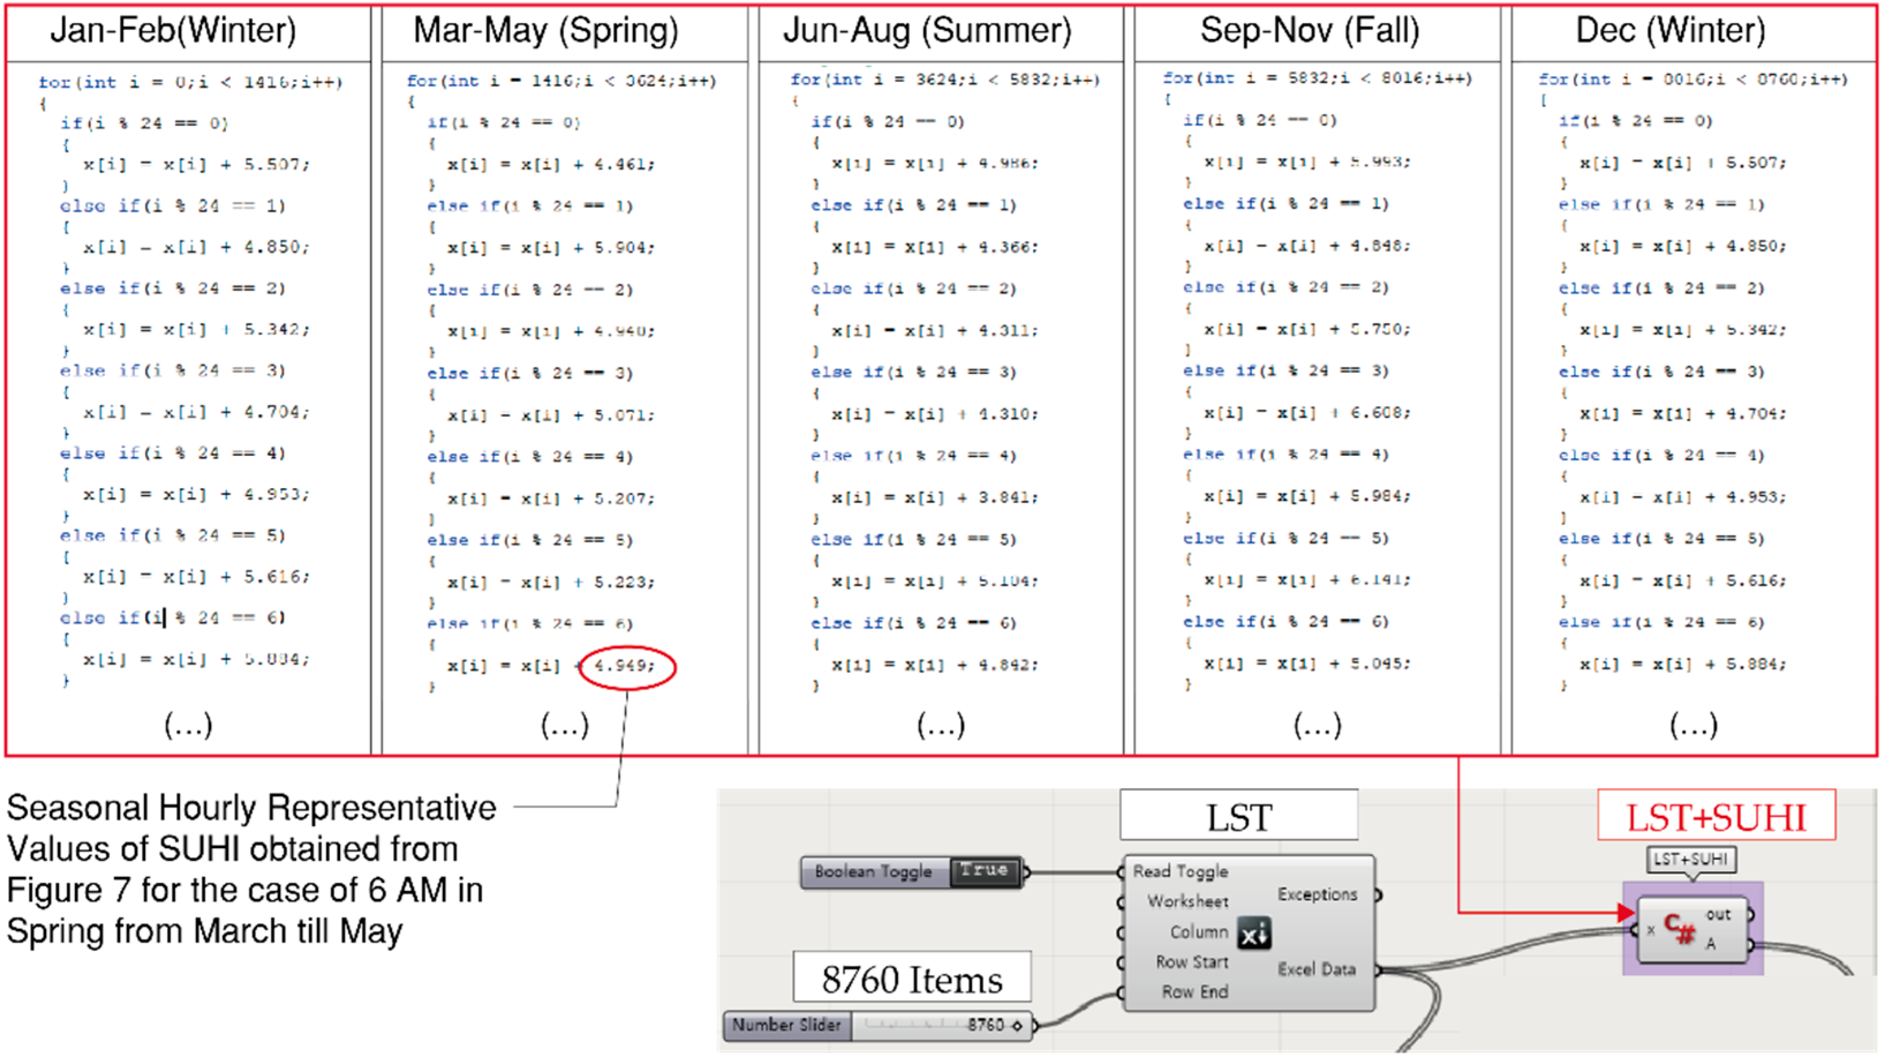The height and width of the screenshot is (1062, 1884).
Task: Select the Dec (Winter) column header
Action: pos(1670,31)
